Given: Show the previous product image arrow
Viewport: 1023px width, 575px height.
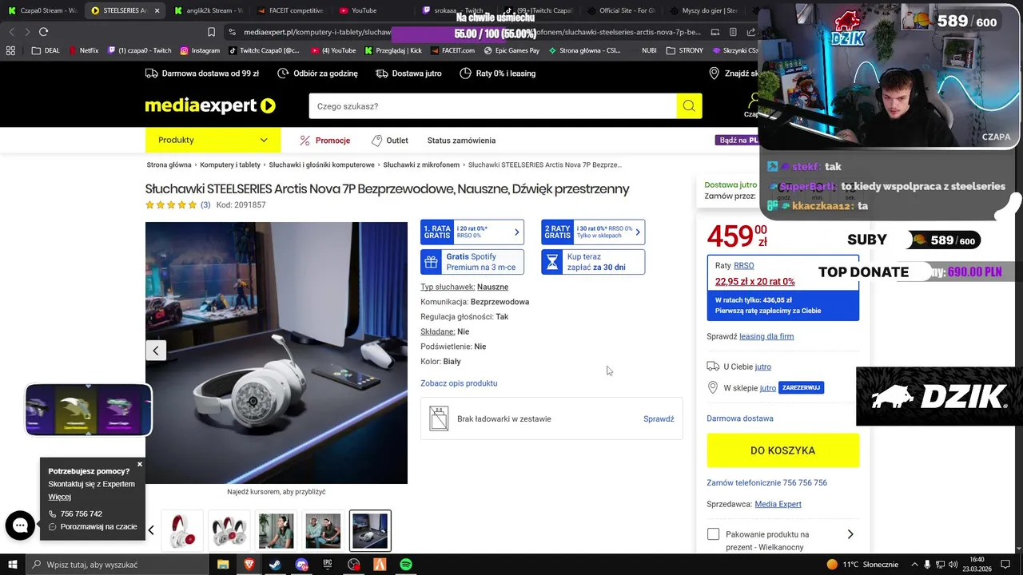Looking at the screenshot, I should [156, 350].
